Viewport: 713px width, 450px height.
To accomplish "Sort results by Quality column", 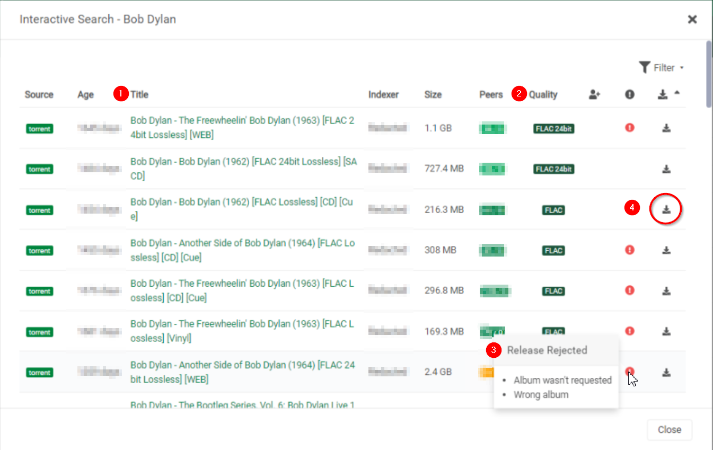I will tap(543, 95).
